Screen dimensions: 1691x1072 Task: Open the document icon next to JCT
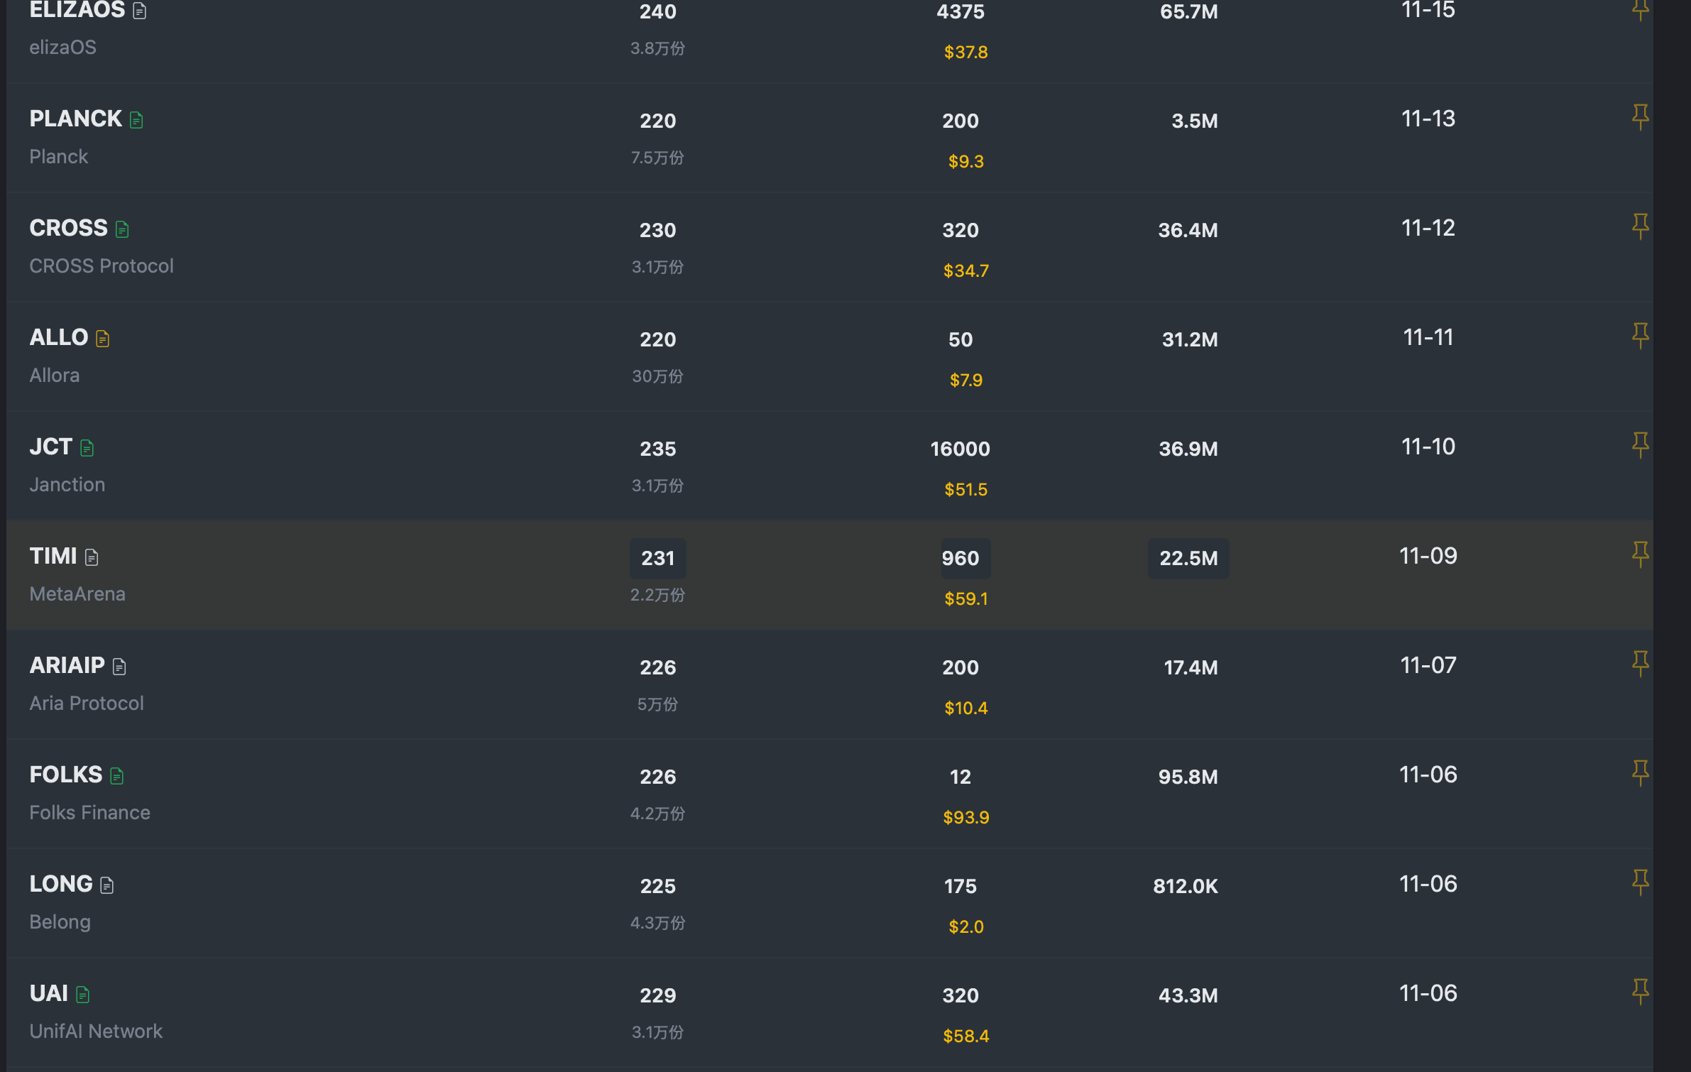[x=87, y=448]
